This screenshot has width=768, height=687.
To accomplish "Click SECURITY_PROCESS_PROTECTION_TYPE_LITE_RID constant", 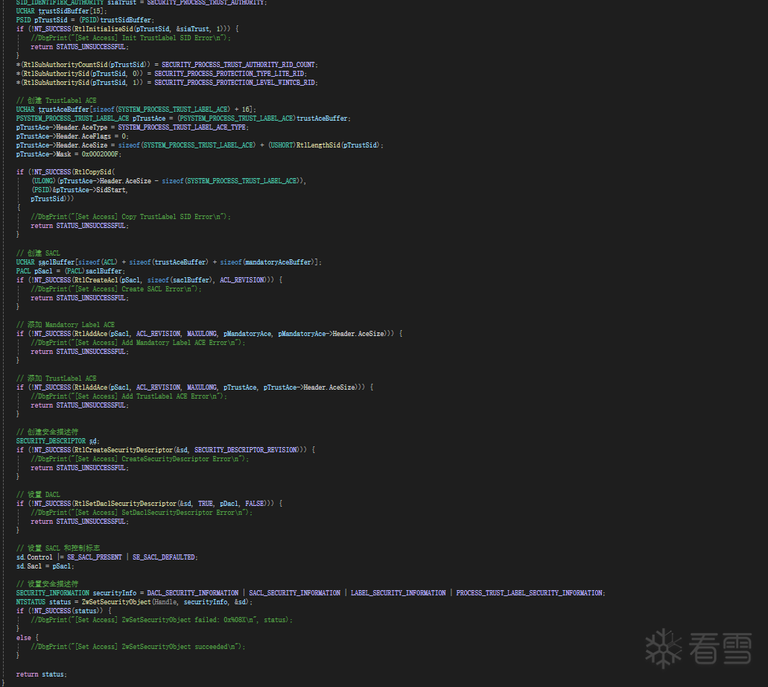I will point(231,74).
